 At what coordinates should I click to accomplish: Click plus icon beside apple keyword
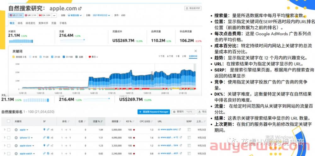click(x=16, y=130)
